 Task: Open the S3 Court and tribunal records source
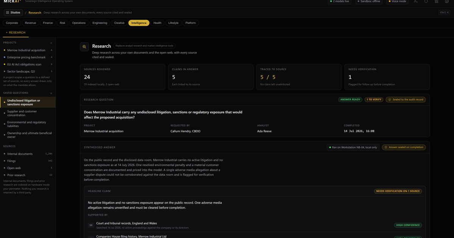255,225
